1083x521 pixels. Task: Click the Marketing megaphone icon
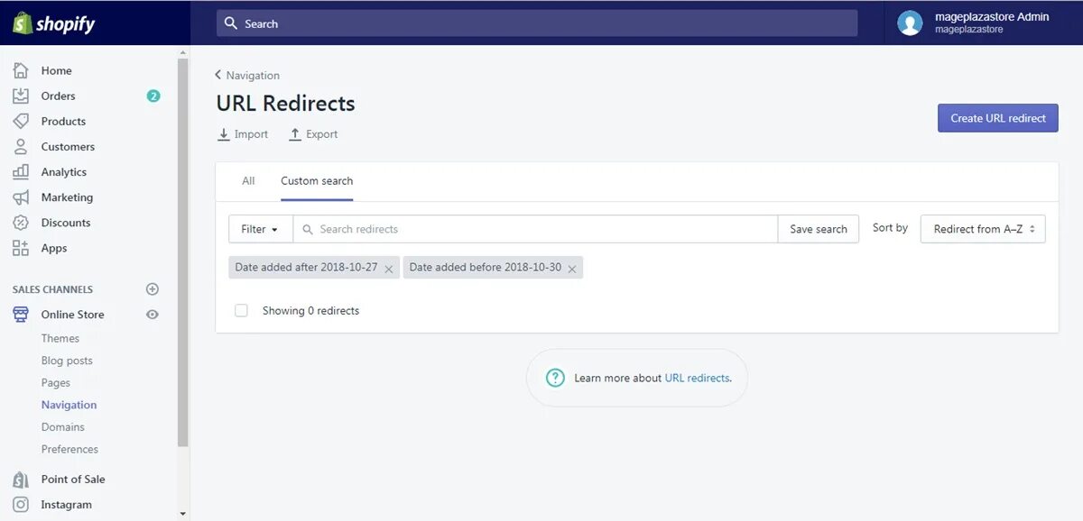point(21,197)
